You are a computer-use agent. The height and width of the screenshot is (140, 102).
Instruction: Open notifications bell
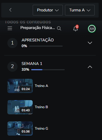click(76, 29)
